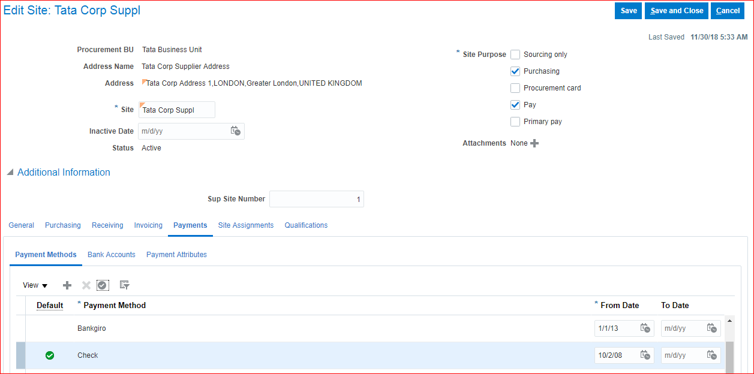Image resolution: width=754 pixels, height=374 pixels.
Task: Switch to the Bank Accounts tab
Action: coord(112,255)
